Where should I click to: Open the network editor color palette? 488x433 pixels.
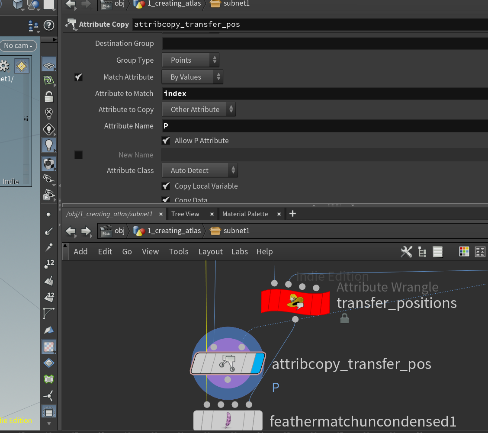(464, 251)
